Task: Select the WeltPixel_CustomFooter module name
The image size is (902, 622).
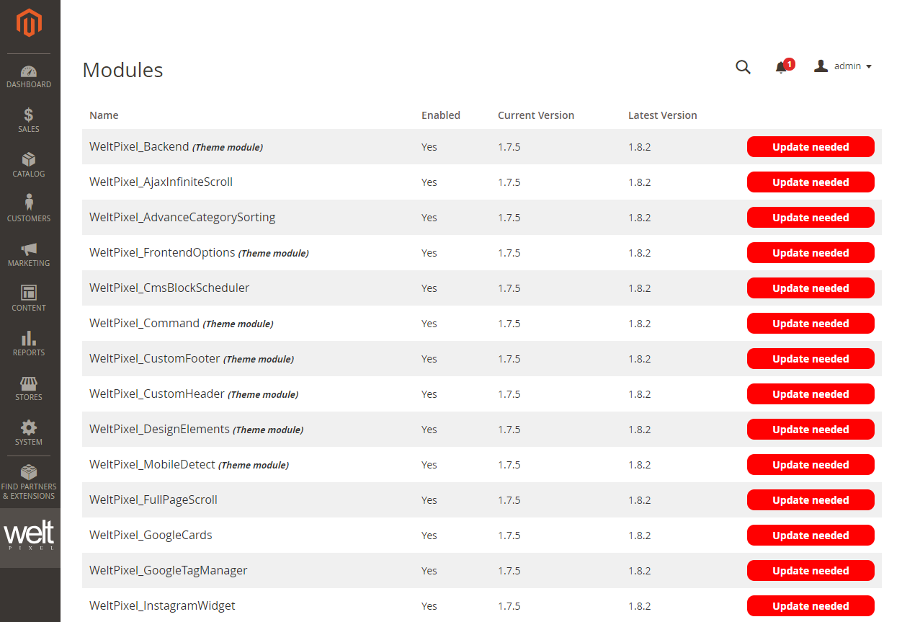Action: pyautogui.click(x=155, y=358)
